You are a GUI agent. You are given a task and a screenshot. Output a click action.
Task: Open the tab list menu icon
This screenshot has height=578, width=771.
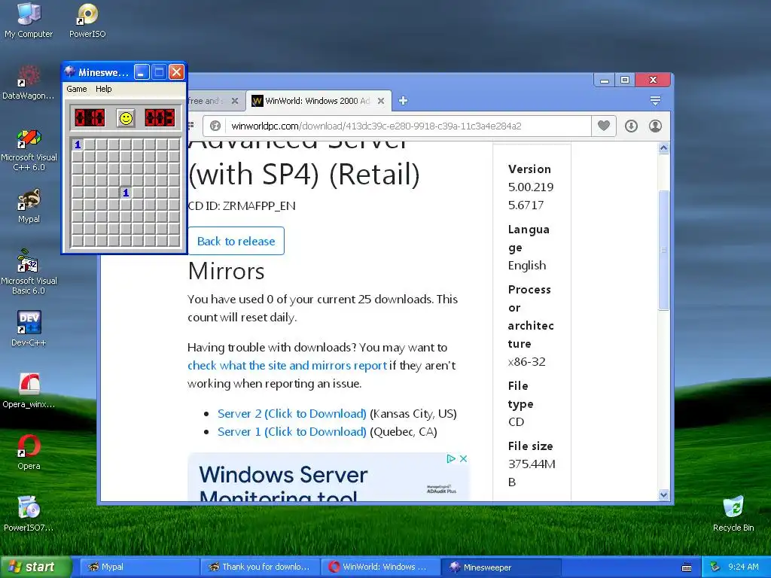[x=655, y=101]
